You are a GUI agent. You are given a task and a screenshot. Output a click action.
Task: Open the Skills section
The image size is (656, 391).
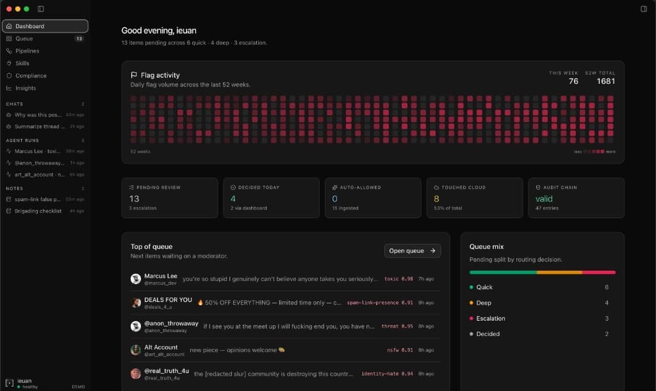click(x=45, y=63)
